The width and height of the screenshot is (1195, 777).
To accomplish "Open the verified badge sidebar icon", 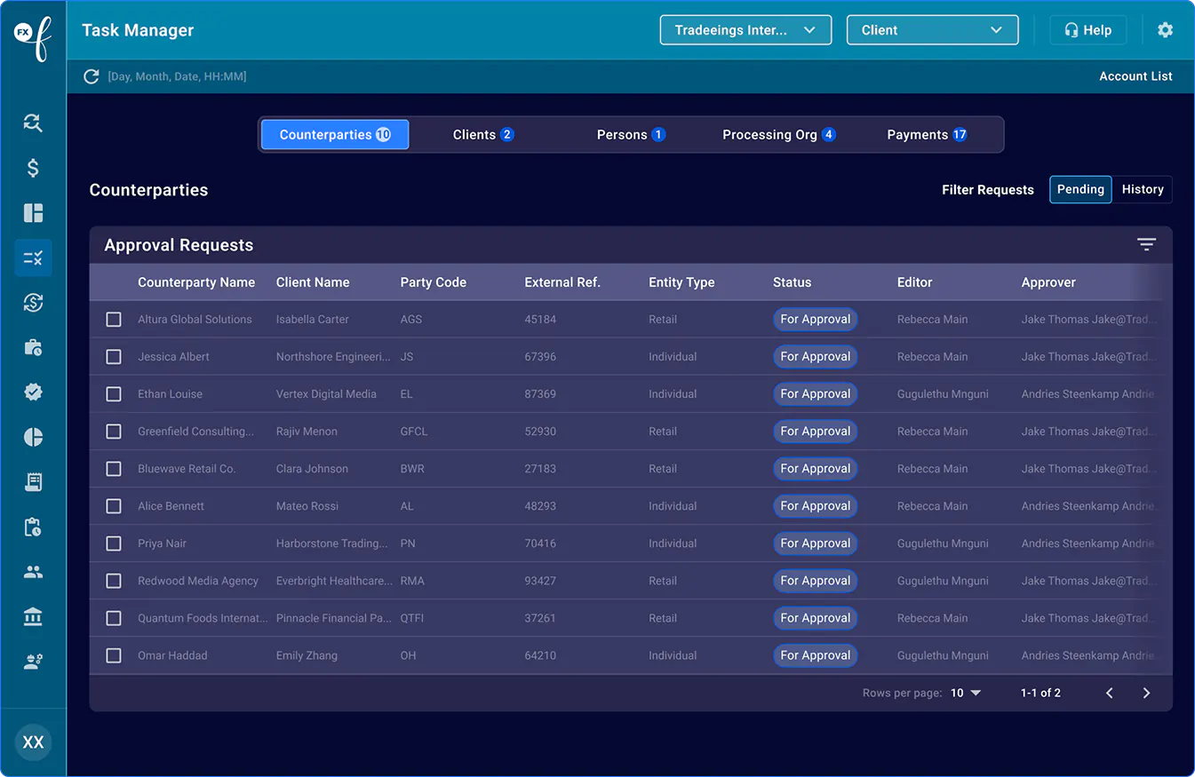I will pos(33,392).
